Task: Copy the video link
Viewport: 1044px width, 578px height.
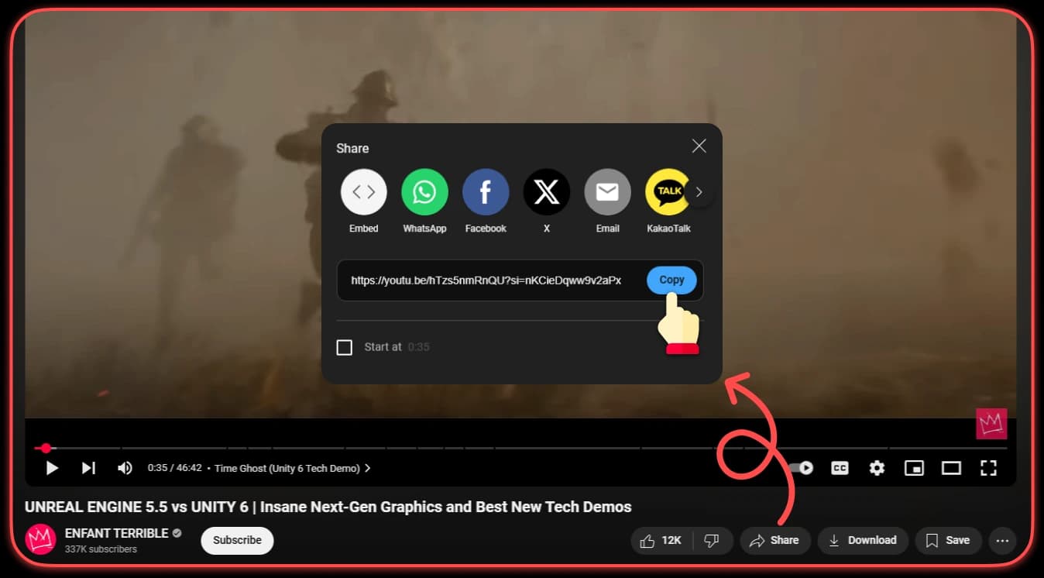Action: (x=671, y=280)
